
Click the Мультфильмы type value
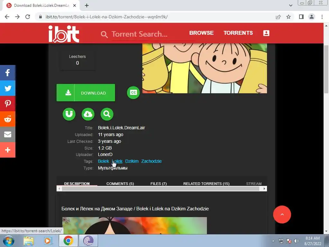pyautogui.click(x=113, y=168)
